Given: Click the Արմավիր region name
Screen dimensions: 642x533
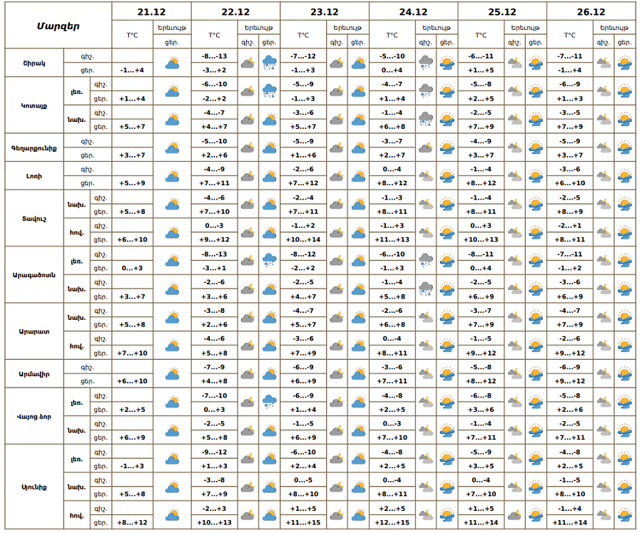Looking at the screenshot, I should 34,374.
